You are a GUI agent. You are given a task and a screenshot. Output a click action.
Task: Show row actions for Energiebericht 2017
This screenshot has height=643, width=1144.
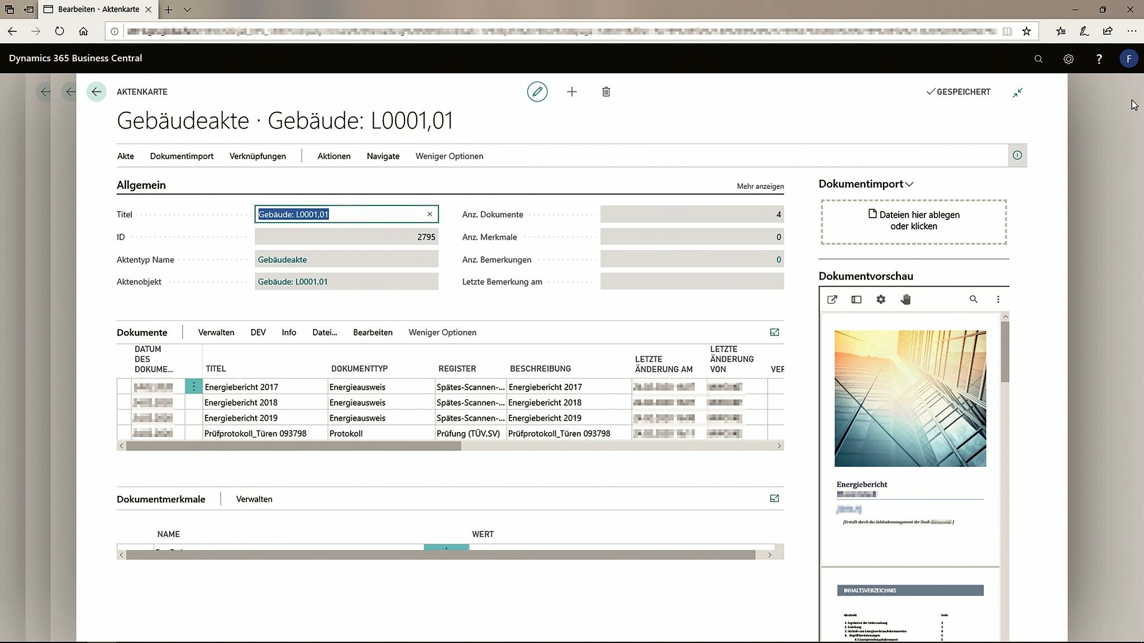click(x=193, y=386)
